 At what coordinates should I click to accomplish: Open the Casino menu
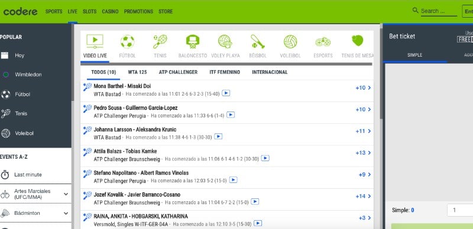110,11
